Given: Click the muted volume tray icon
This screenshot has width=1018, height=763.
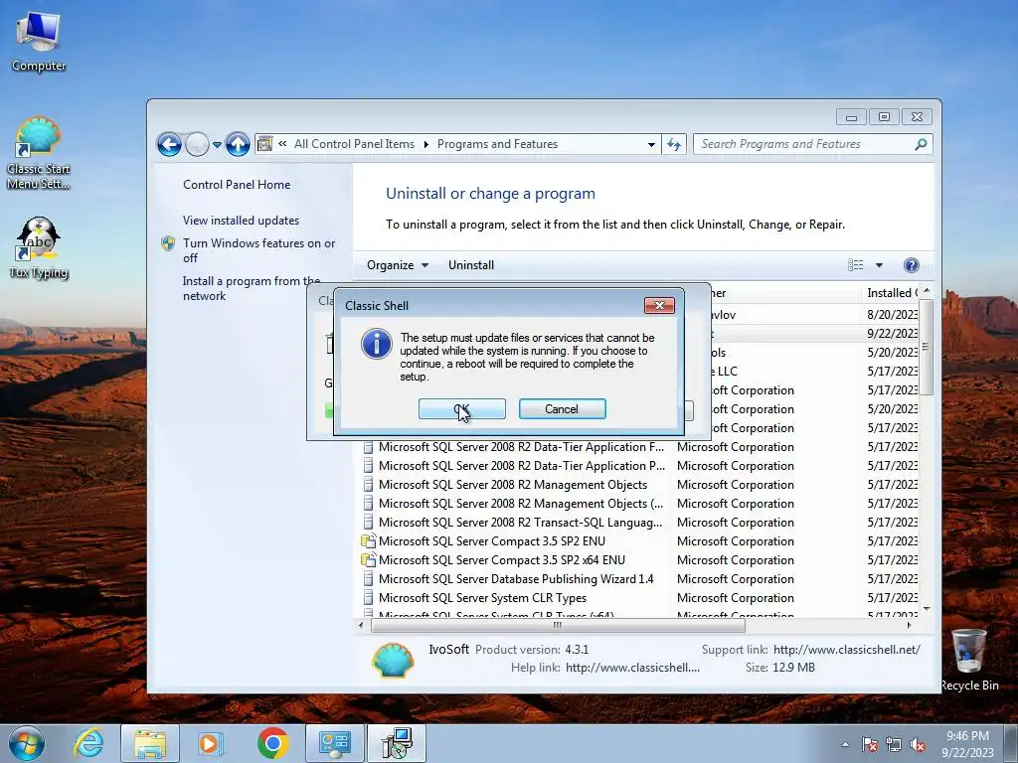Looking at the screenshot, I should point(918,745).
